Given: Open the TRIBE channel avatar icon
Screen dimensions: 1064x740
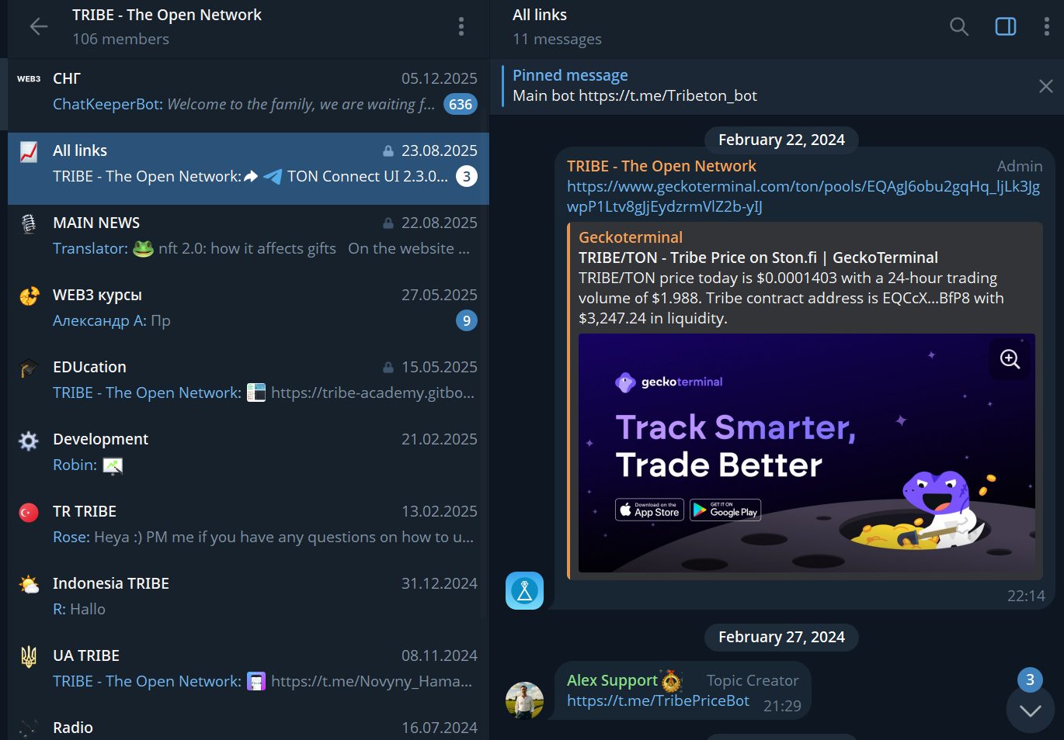Looking at the screenshot, I should pos(524,590).
